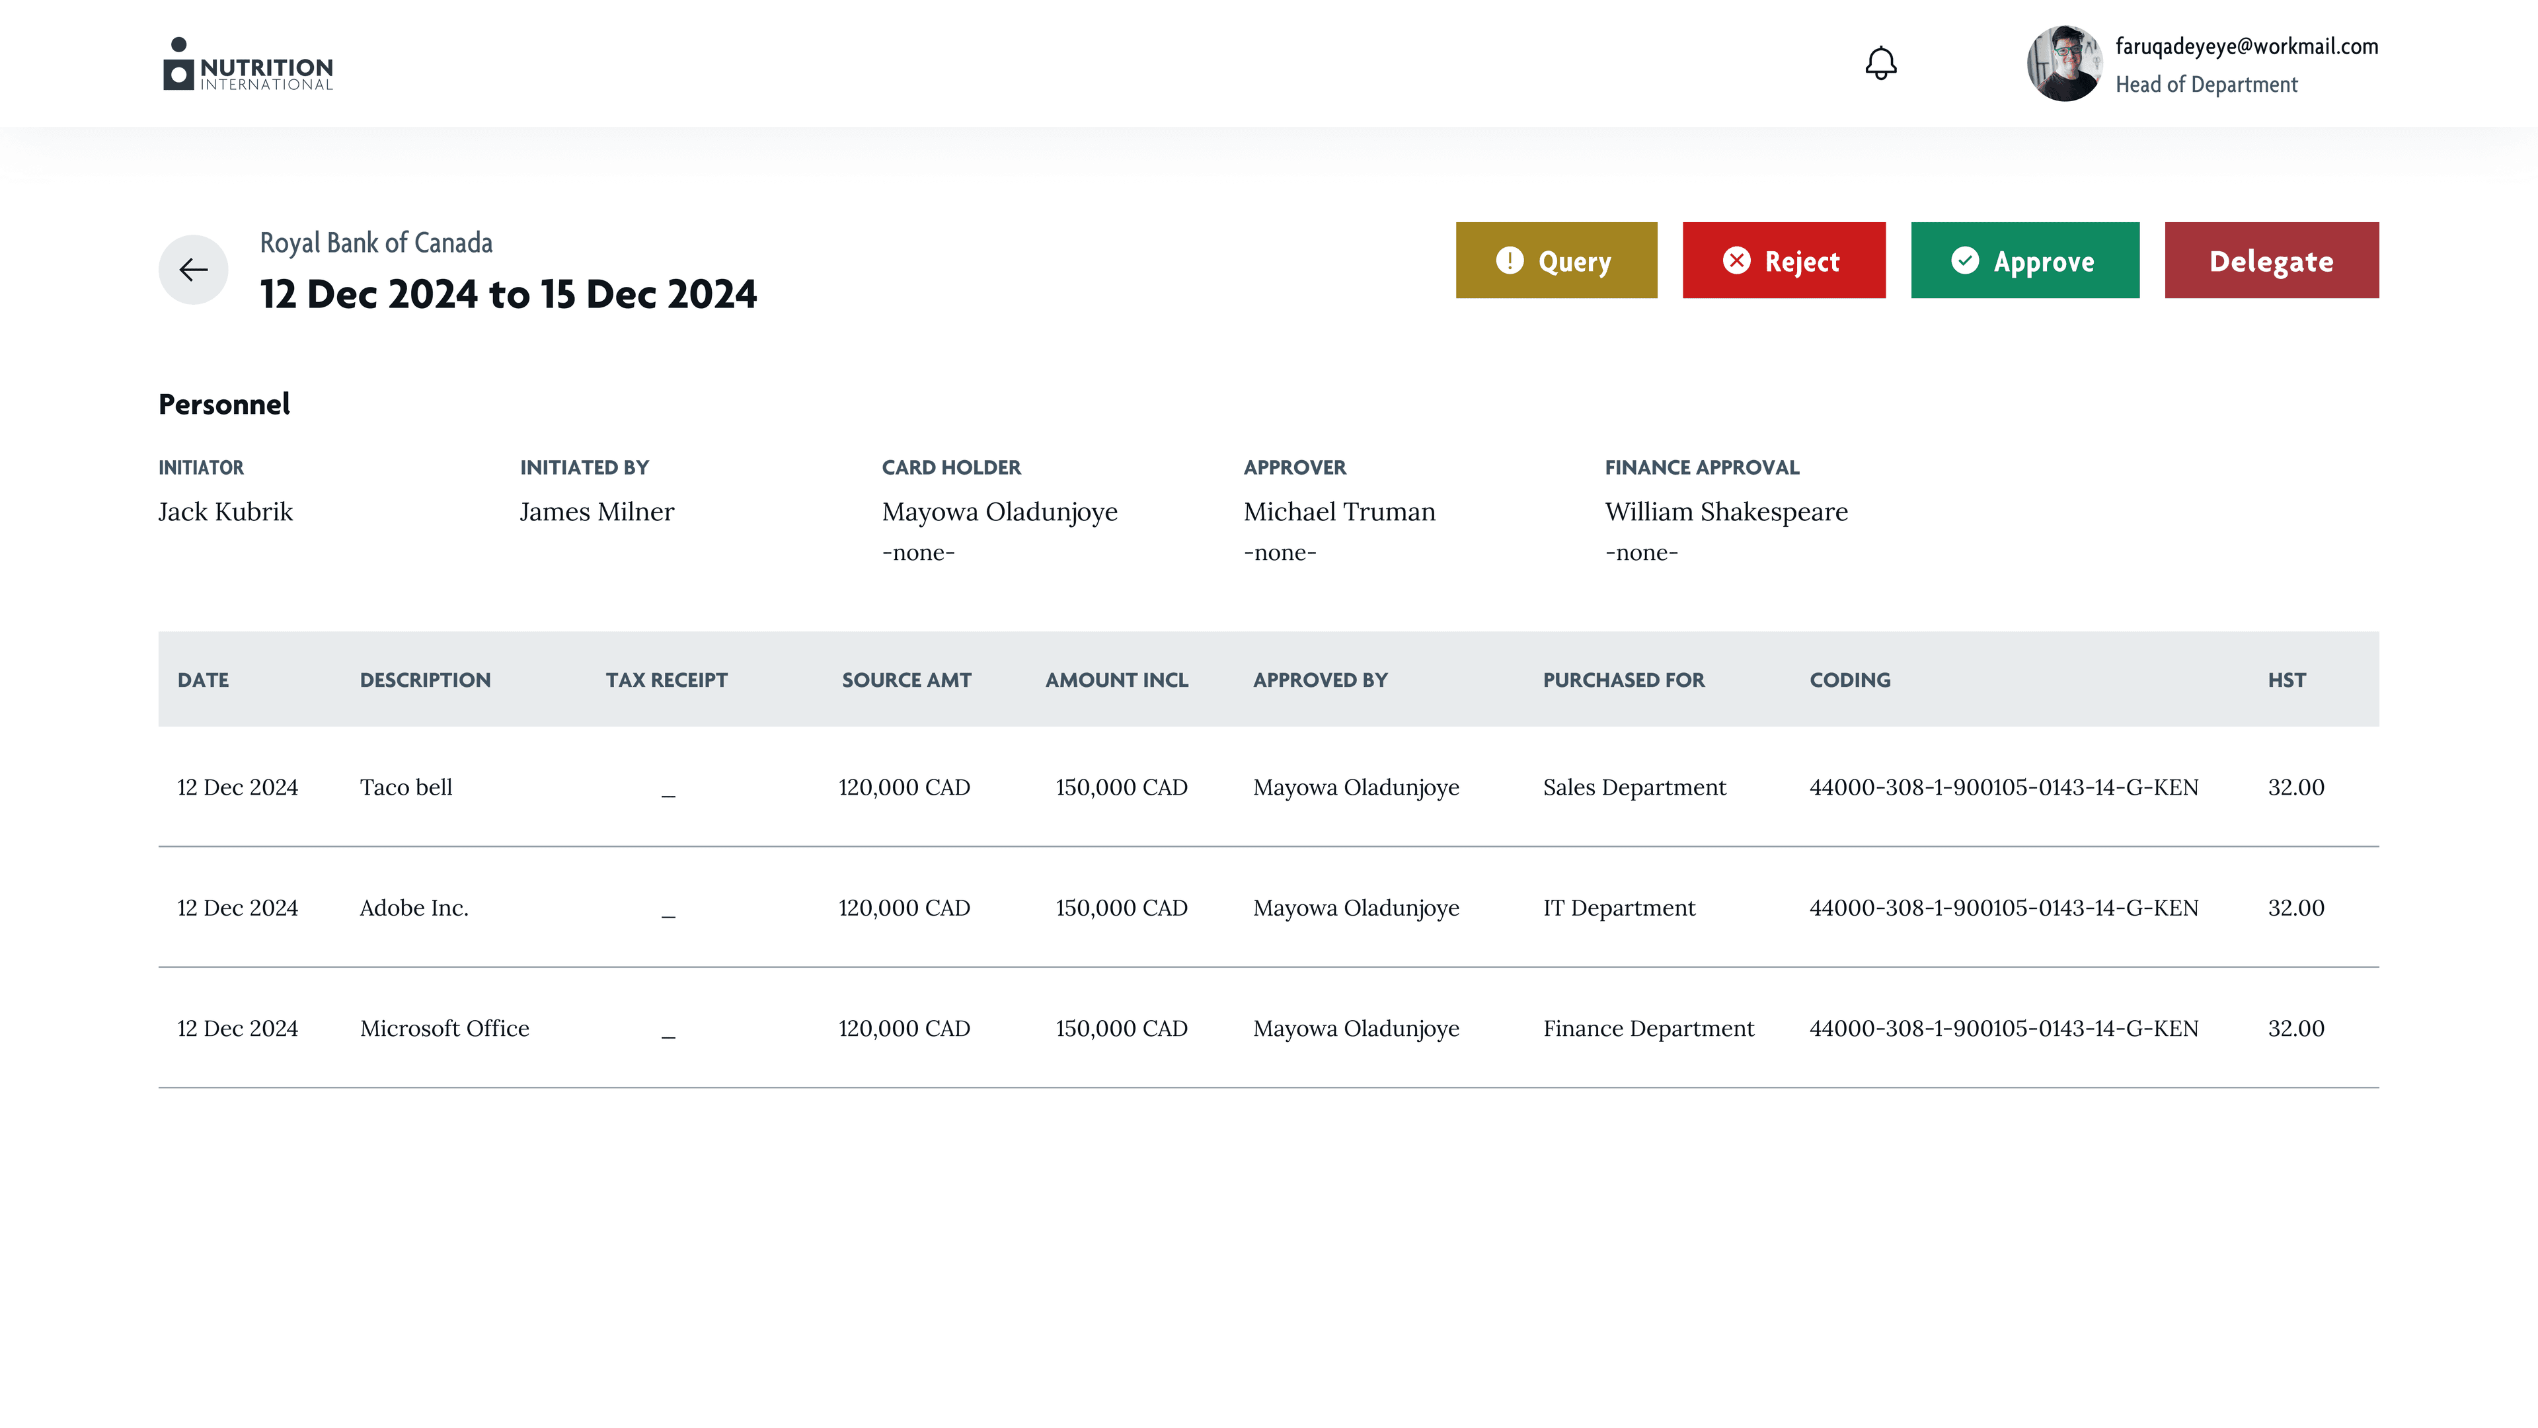Select approver Michael Truman
Image resolution: width=2538 pixels, height=1428 pixels.
1340,512
